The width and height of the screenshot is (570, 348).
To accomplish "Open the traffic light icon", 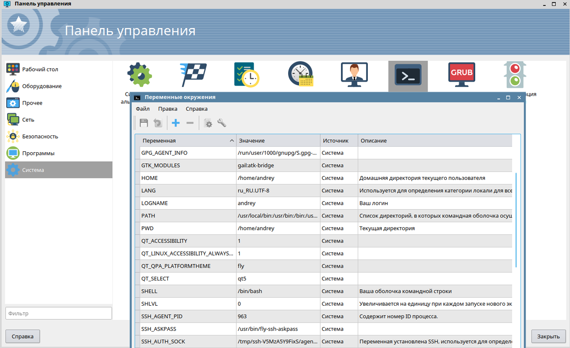I will [515, 75].
